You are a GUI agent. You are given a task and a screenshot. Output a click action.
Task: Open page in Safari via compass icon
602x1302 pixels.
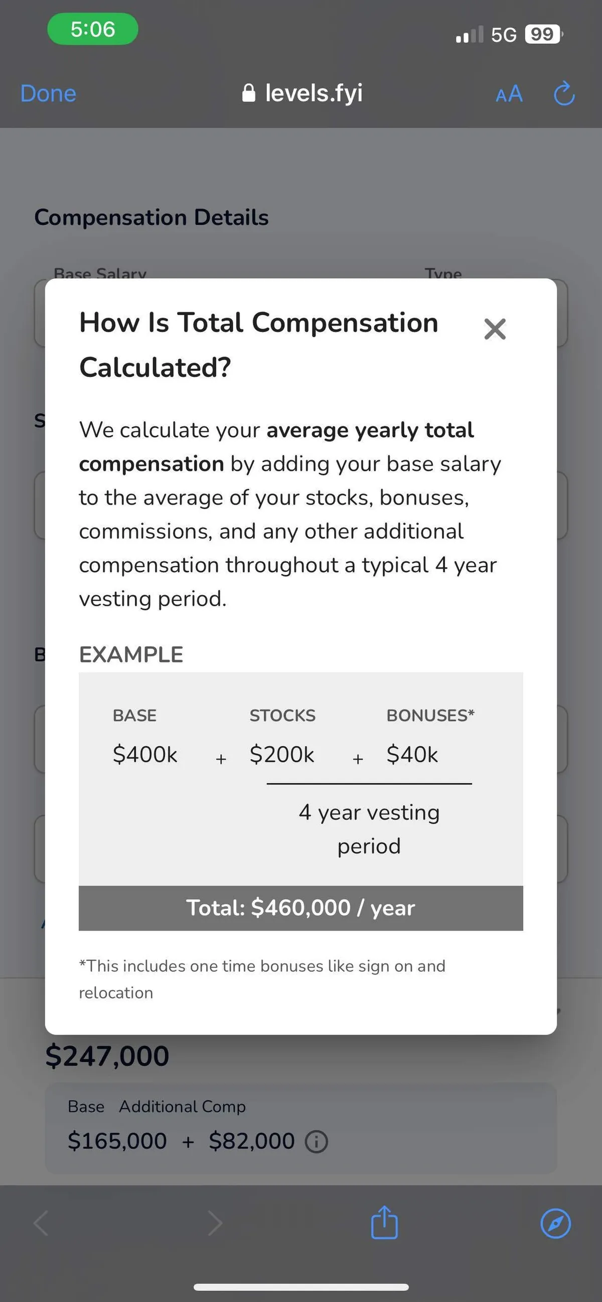click(555, 1224)
